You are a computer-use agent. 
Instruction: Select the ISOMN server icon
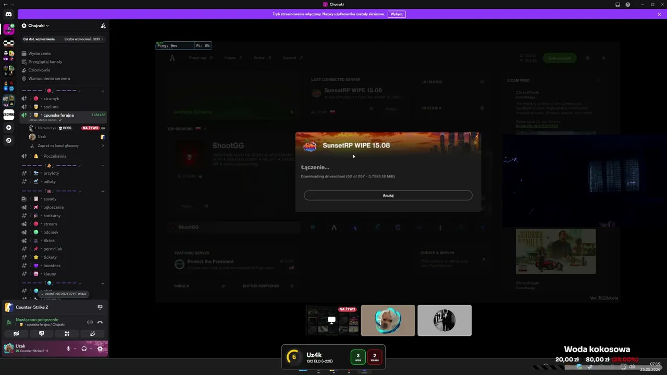click(8, 115)
